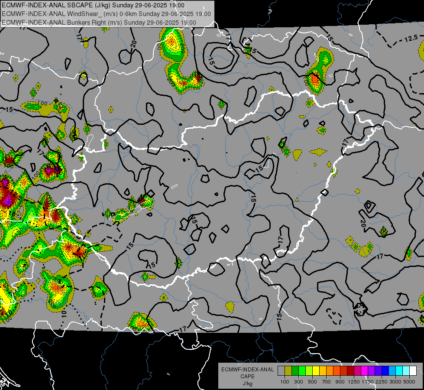The height and width of the screenshot is (390, 424).
Task: Click the 5000 value on legend scale
Action: pyautogui.click(x=409, y=382)
